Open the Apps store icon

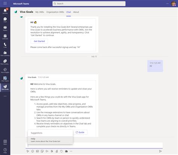click(5, 142)
